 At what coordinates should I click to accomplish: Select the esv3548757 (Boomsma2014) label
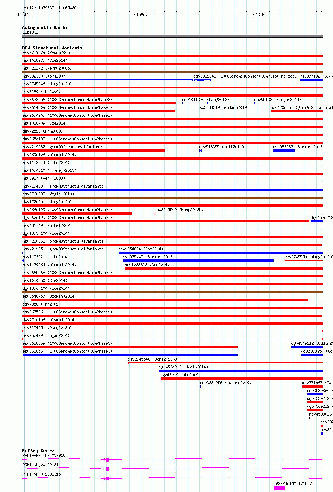point(49,296)
